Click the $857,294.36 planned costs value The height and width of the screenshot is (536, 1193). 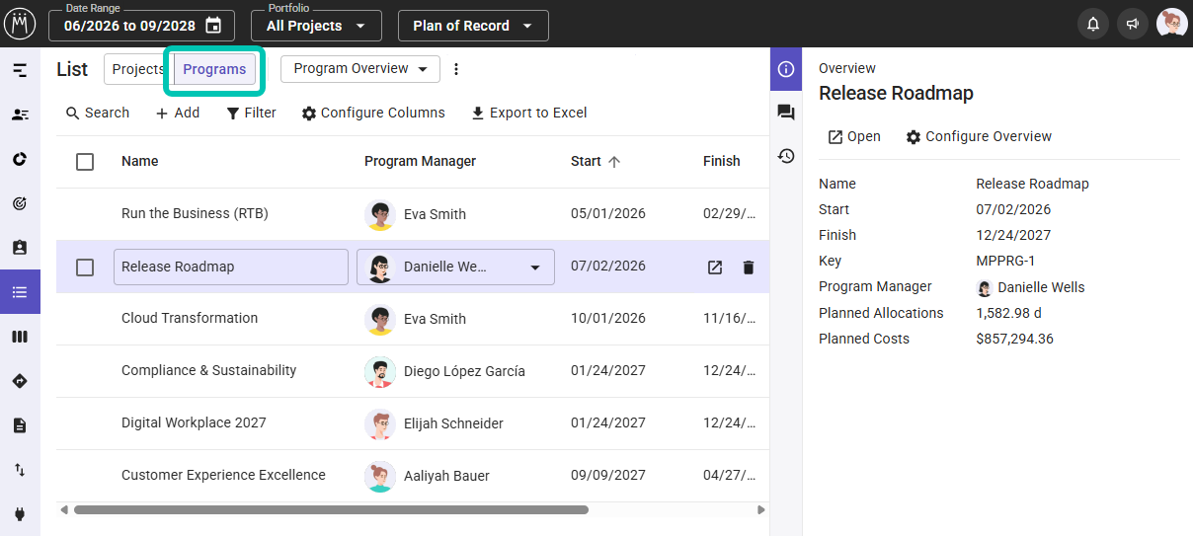[1014, 339]
